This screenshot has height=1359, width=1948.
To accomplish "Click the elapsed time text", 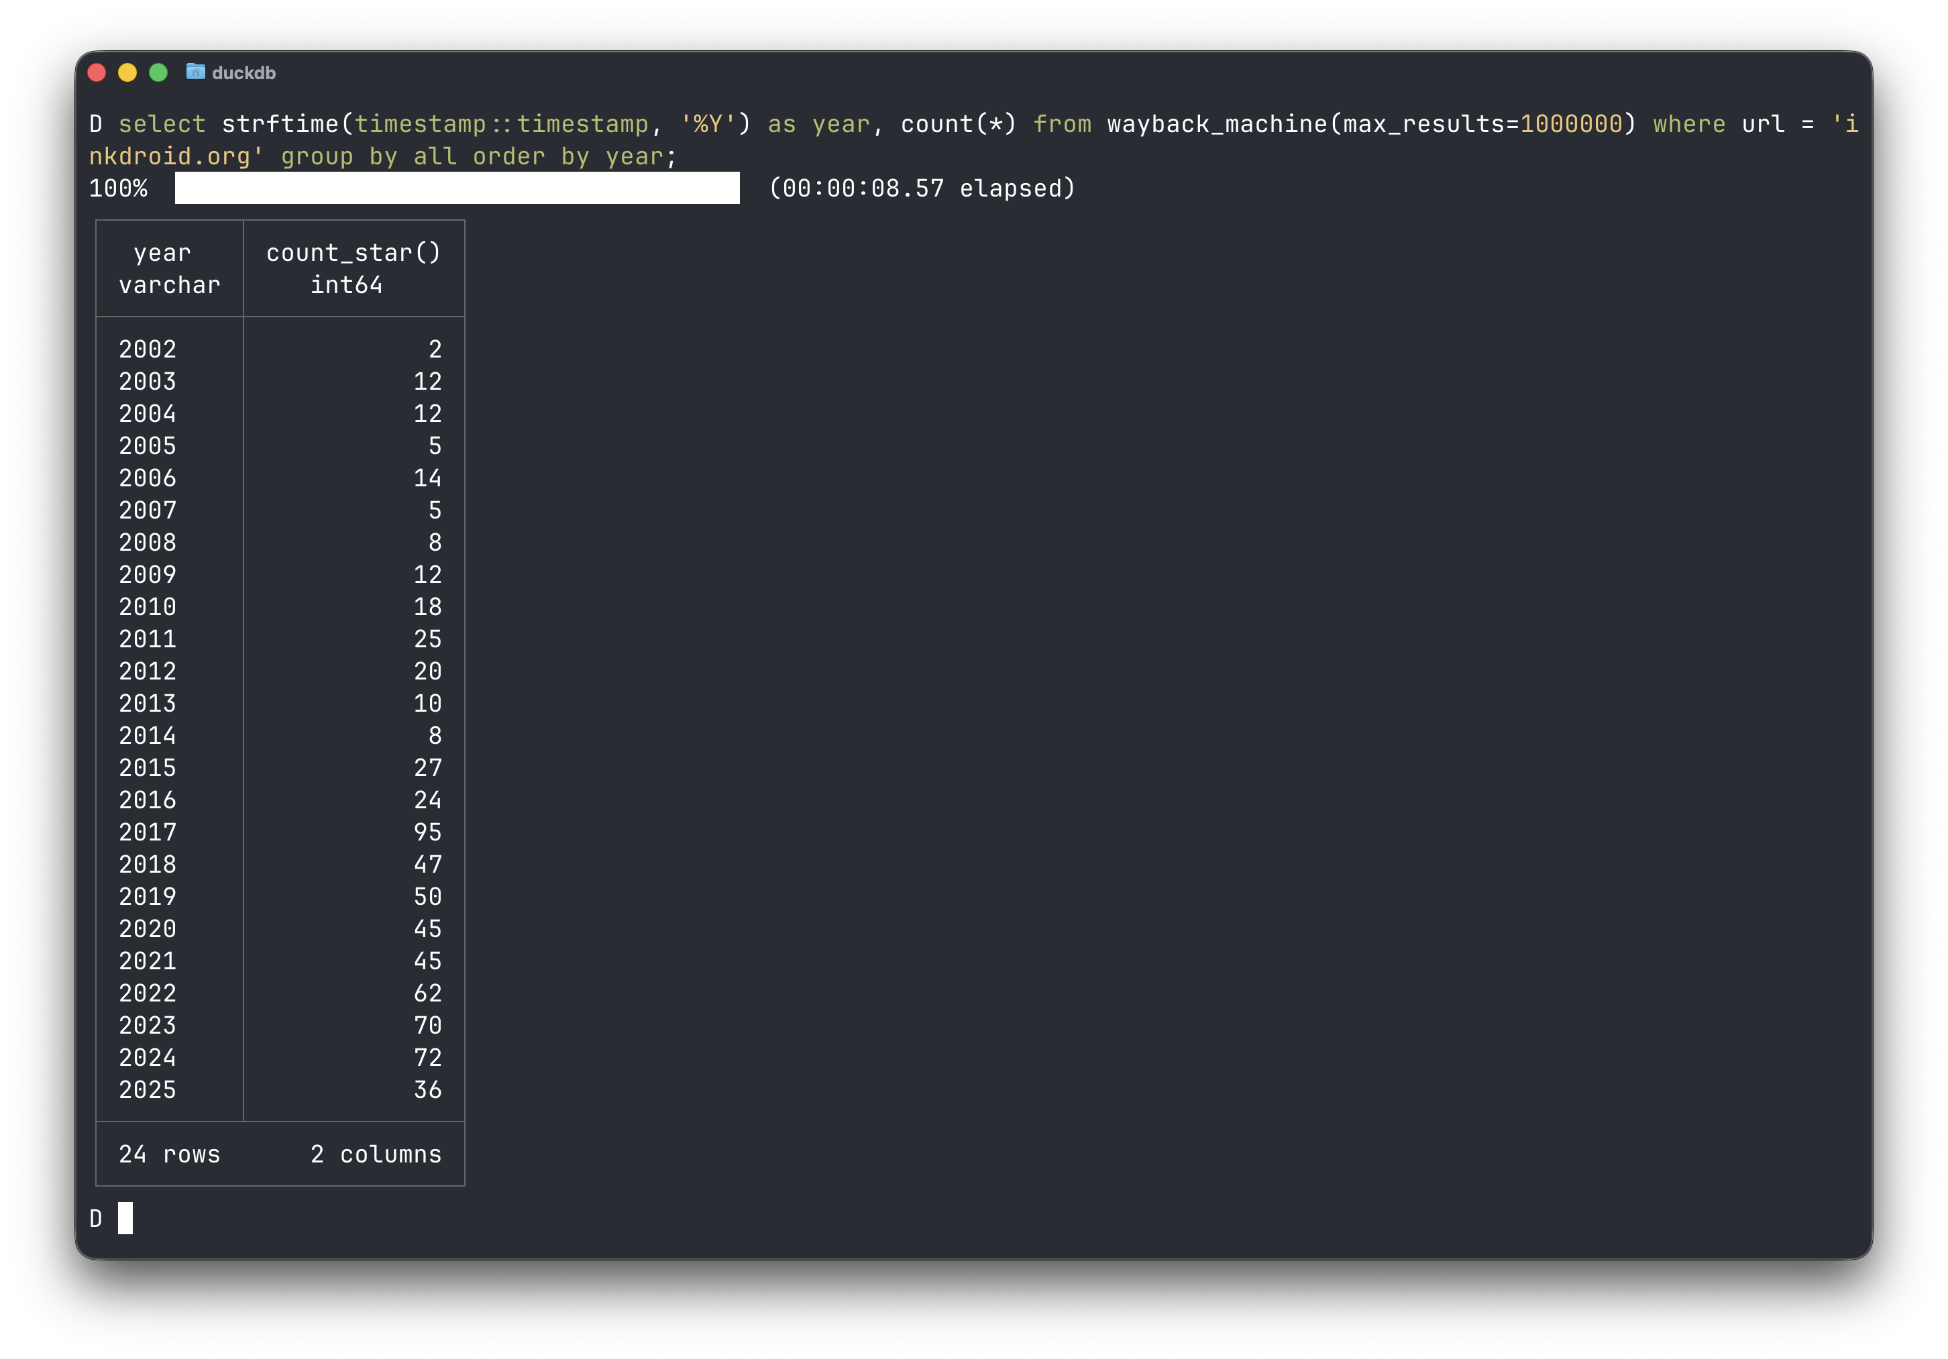I will pyautogui.click(x=922, y=188).
